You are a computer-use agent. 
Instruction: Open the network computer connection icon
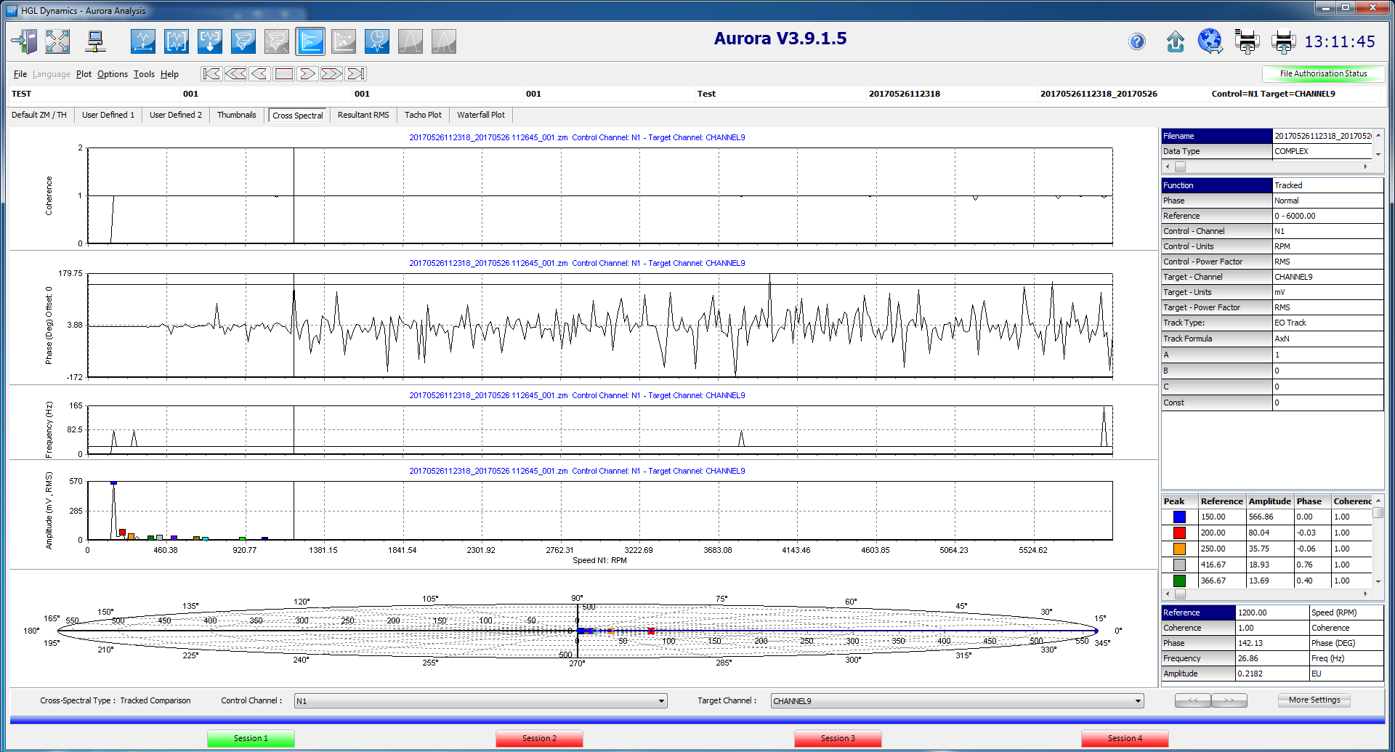[x=95, y=41]
